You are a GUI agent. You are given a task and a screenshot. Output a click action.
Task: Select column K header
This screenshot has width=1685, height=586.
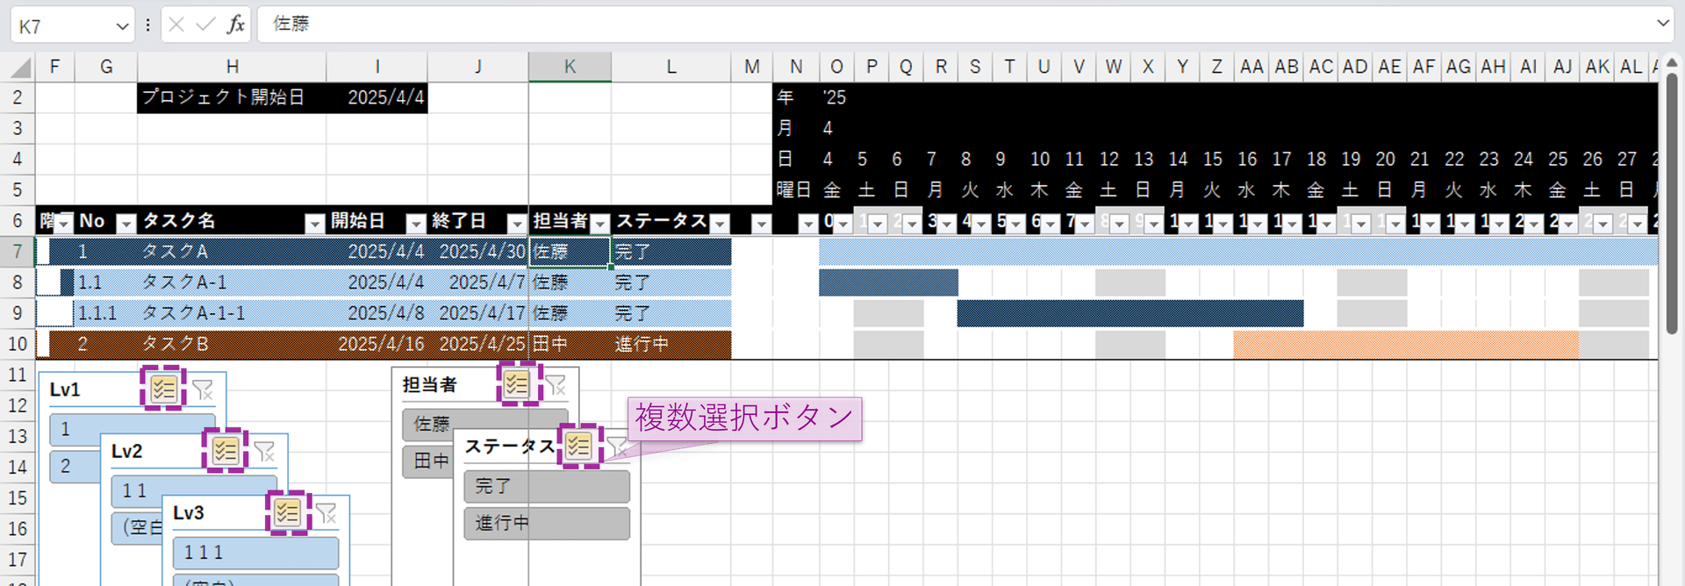(570, 67)
